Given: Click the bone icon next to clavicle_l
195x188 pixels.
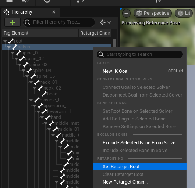Looking at the screenshot, I should click(37, 100).
